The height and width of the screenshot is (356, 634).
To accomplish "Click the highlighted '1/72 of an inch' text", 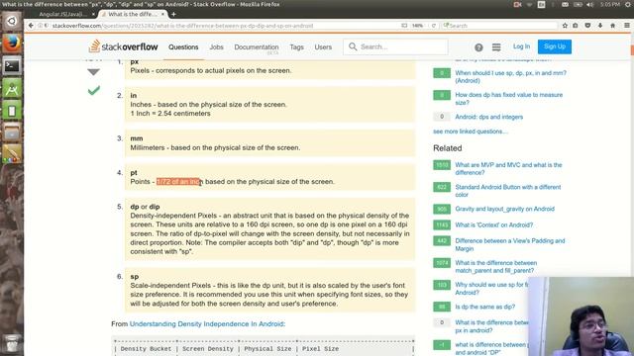I will (179, 182).
